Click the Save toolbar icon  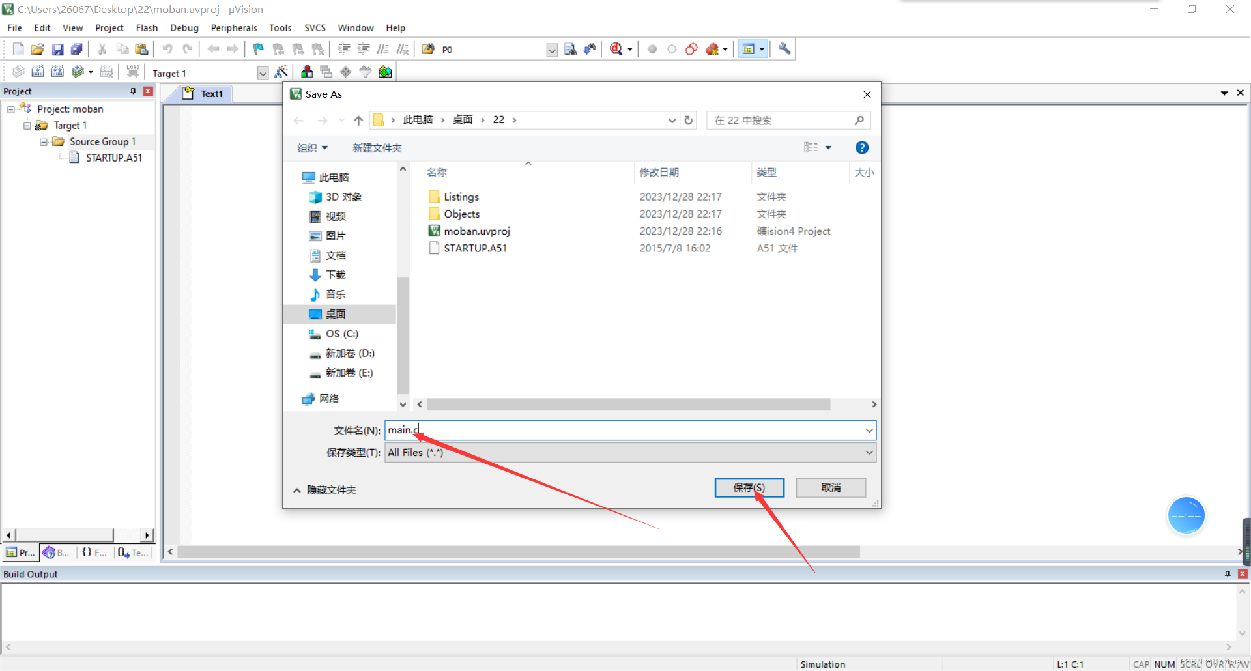coord(57,49)
